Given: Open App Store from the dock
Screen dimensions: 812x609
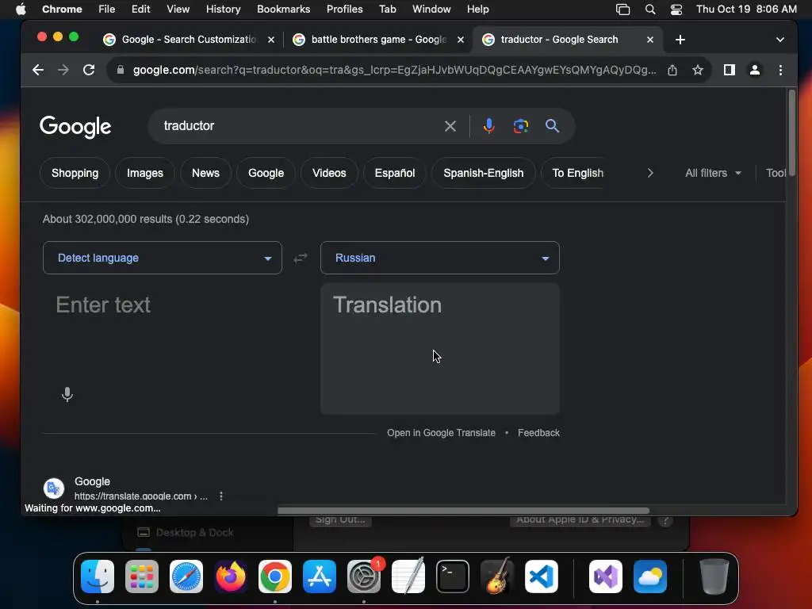Looking at the screenshot, I should point(320,576).
